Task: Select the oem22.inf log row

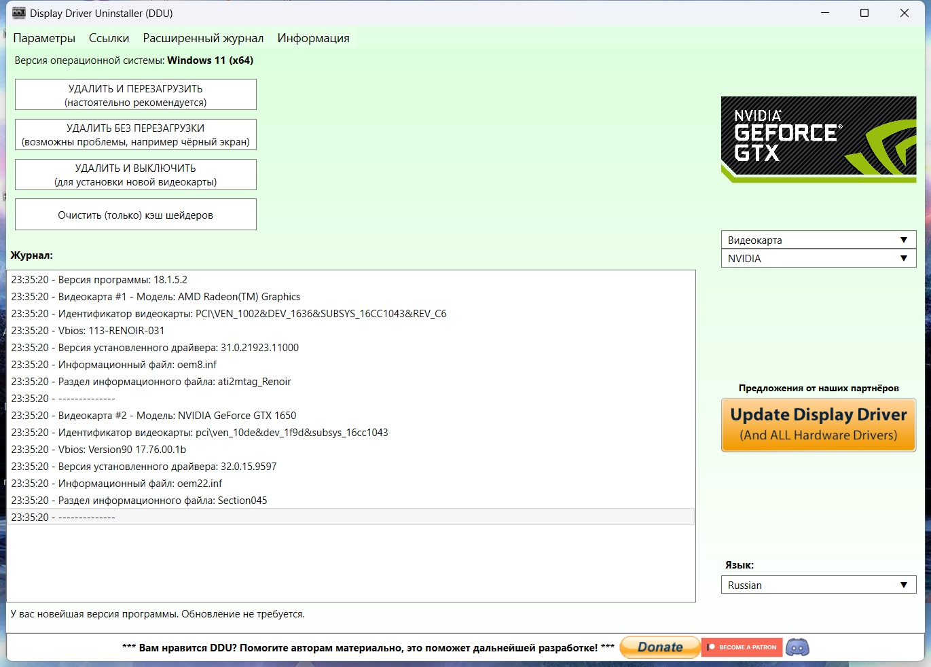Action: (x=351, y=484)
